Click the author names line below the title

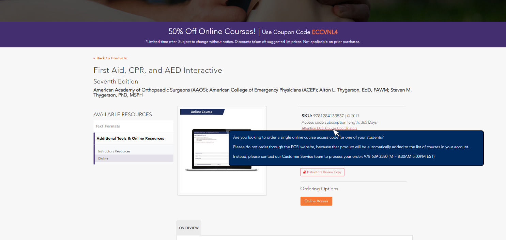coord(252,90)
